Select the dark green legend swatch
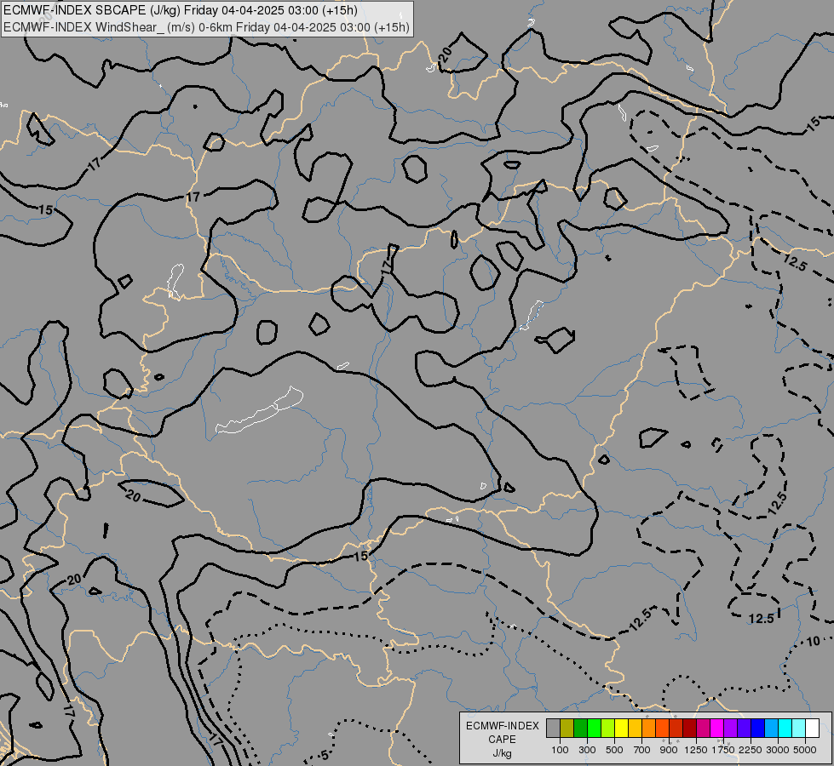 click(580, 728)
